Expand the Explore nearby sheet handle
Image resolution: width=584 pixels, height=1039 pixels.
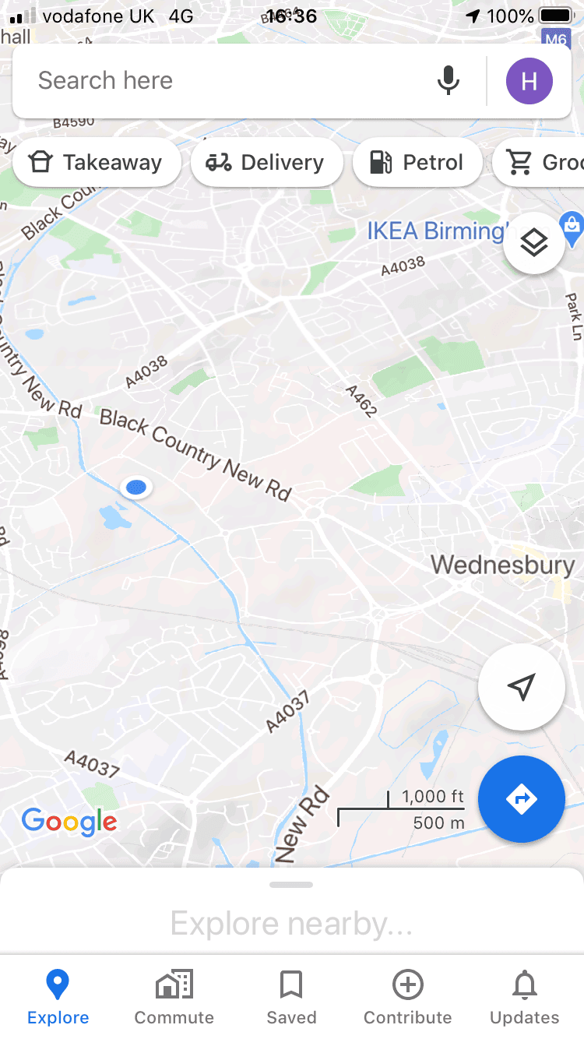coord(291,885)
